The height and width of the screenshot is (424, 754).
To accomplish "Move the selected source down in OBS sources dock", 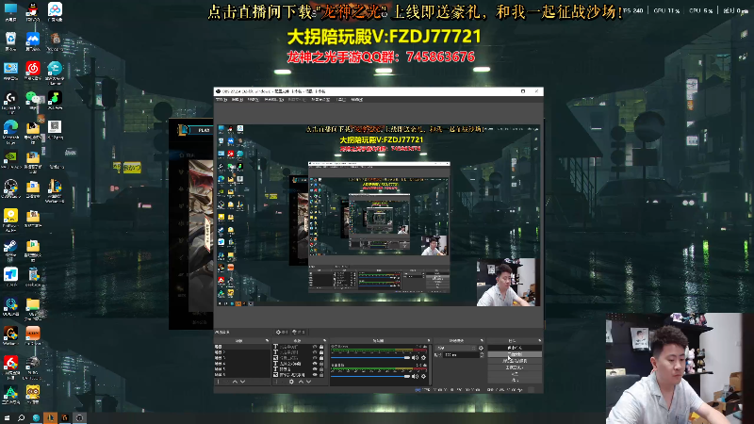I will click(x=309, y=382).
